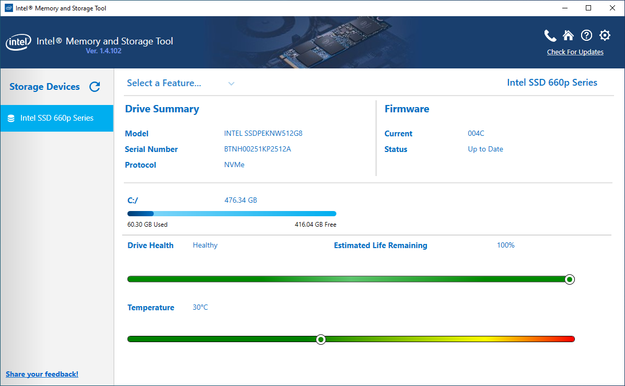Click the 30°C temperature value

pyautogui.click(x=200, y=308)
